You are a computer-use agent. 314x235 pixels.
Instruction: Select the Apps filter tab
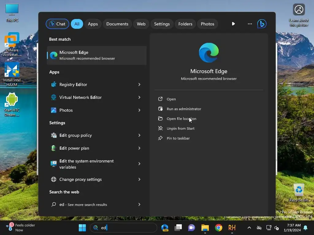click(93, 24)
